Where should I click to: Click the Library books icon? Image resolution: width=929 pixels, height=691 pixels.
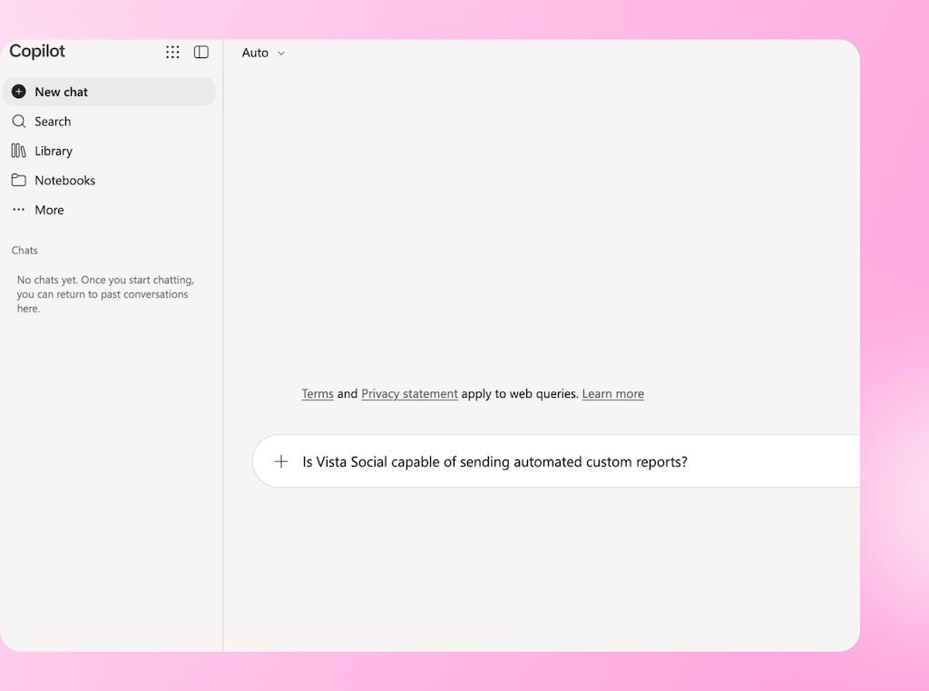19,151
